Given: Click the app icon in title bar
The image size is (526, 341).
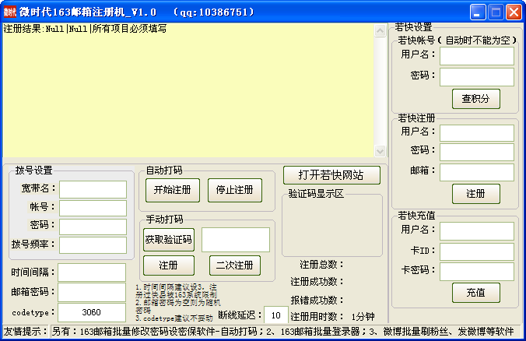Looking at the screenshot, I should pos(10,12).
